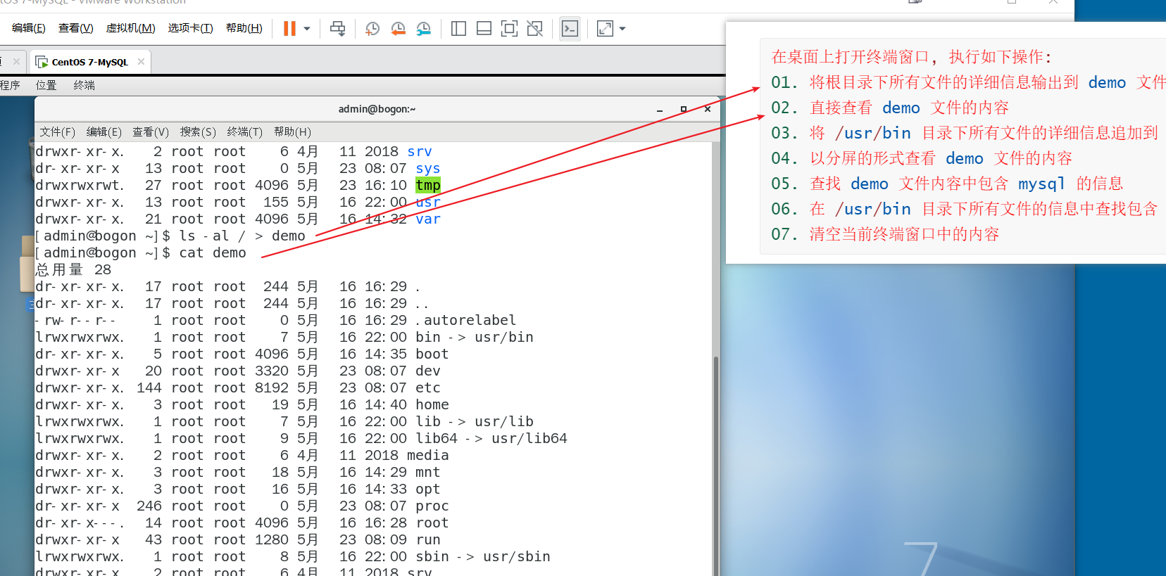Open the stretch display dropdown arrow
The image size is (1166, 576).
622,29
